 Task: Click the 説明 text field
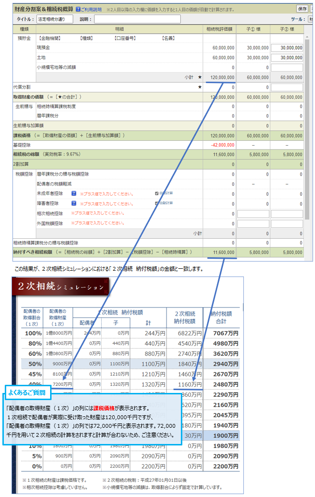point(137,19)
